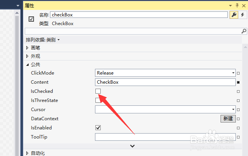Click the 名称 name field
This screenshot has height=156, width=248.
(x=138, y=15)
